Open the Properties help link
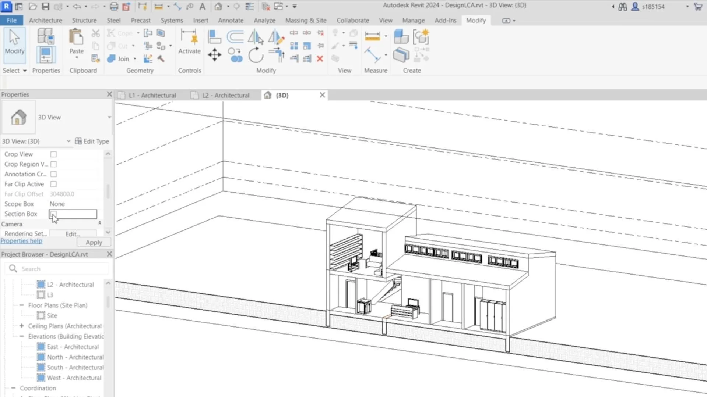Image resolution: width=707 pixels, height=397 pixels. tap(21, 241)
